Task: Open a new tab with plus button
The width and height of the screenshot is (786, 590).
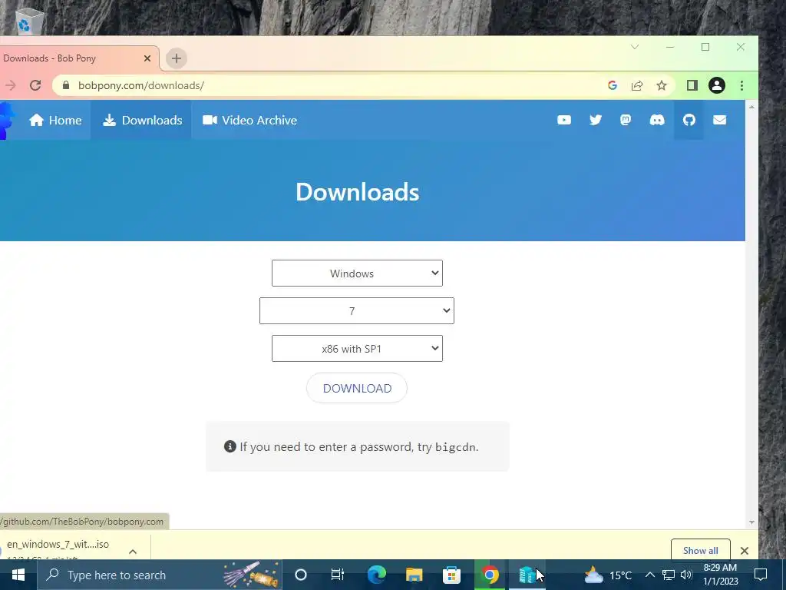Action: 176,58
